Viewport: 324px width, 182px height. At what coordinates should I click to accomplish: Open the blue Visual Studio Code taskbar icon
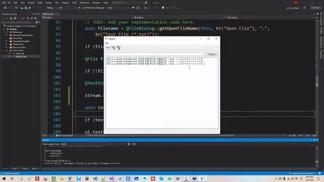[x=95, y=178]
